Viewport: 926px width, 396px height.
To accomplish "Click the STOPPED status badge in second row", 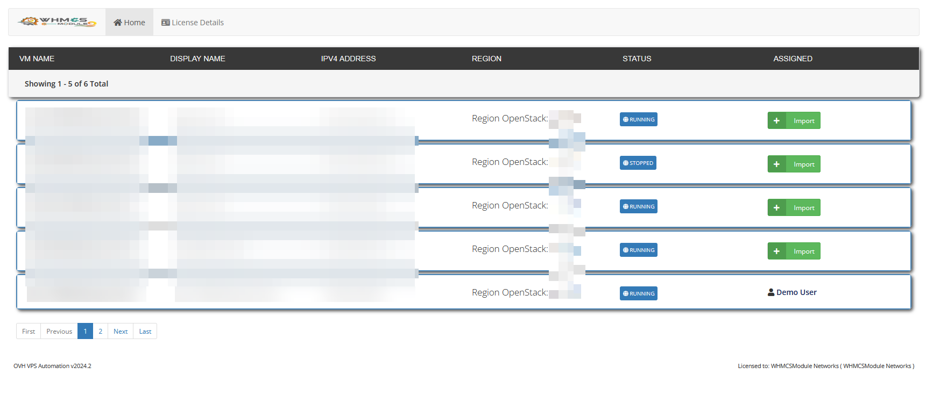I will (638, 163).
